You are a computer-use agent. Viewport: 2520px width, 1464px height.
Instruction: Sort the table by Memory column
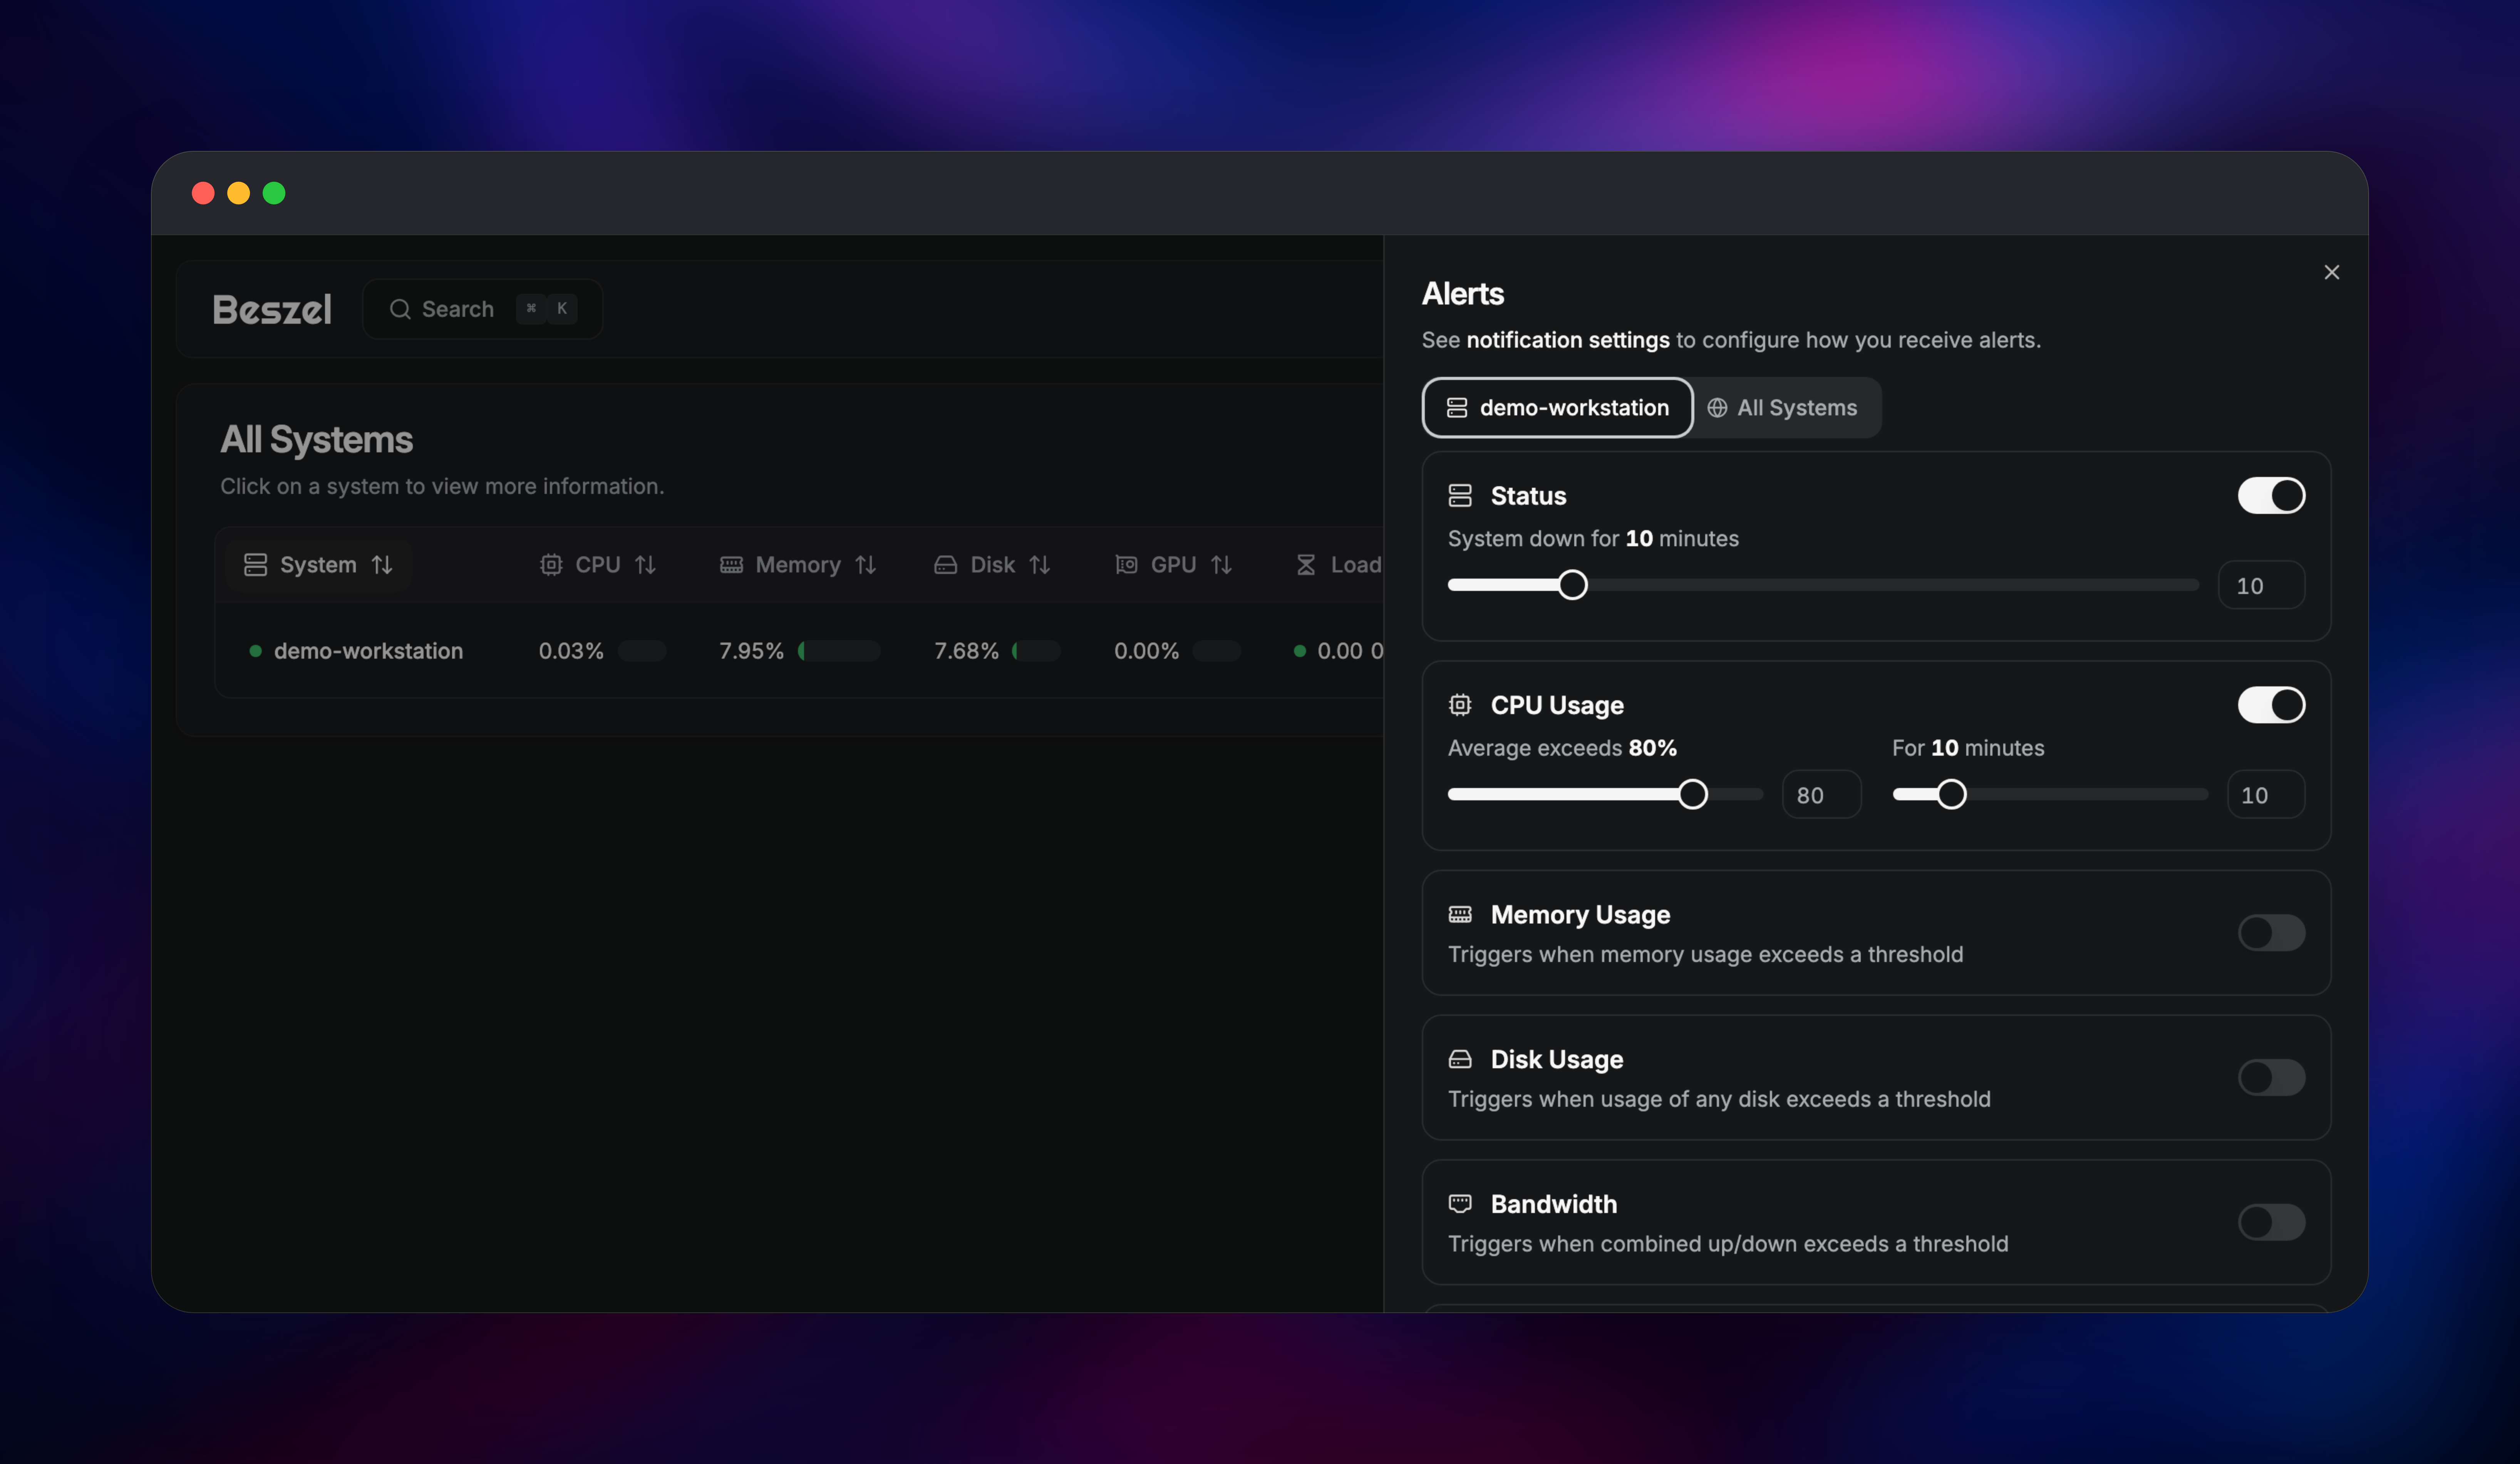click(x=797, y=565)
